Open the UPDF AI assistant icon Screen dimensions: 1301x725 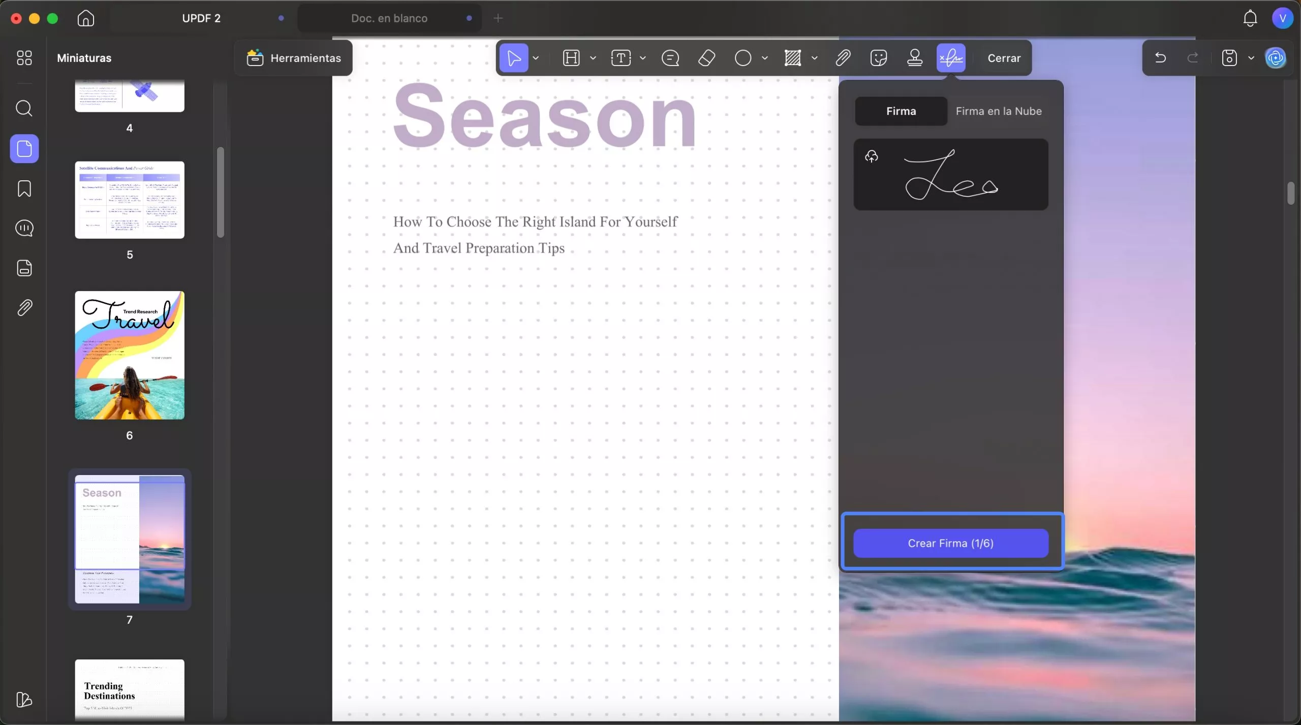pos(1276,58)
